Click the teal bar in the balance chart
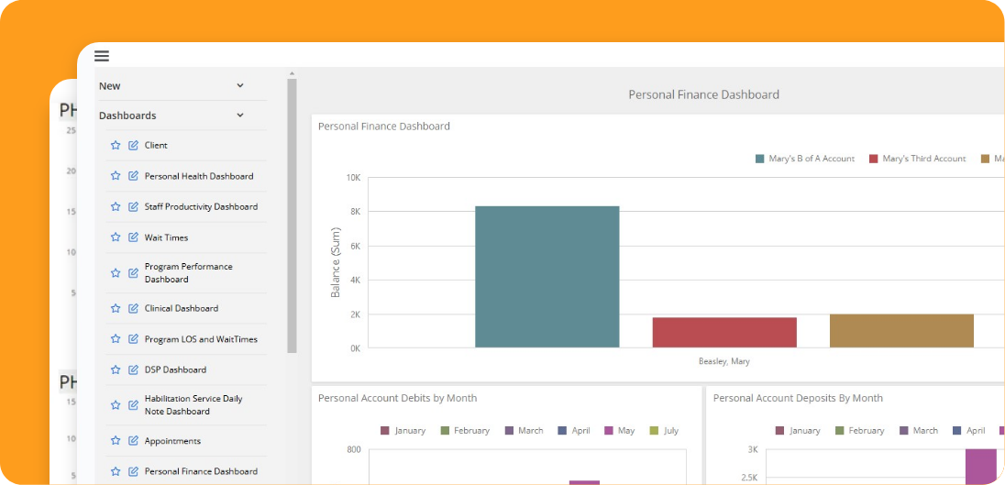This screenshot has height=485, width=1005. pos(547,277)
